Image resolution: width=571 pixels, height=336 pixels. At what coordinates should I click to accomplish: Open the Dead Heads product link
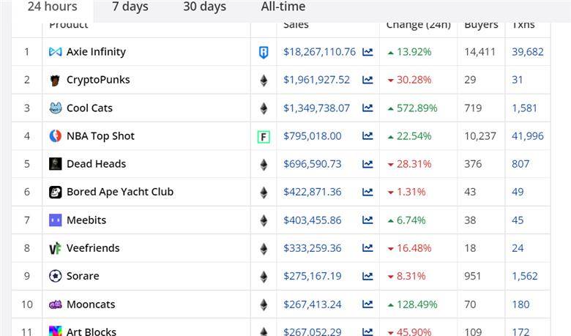click(x=96, y=164)
